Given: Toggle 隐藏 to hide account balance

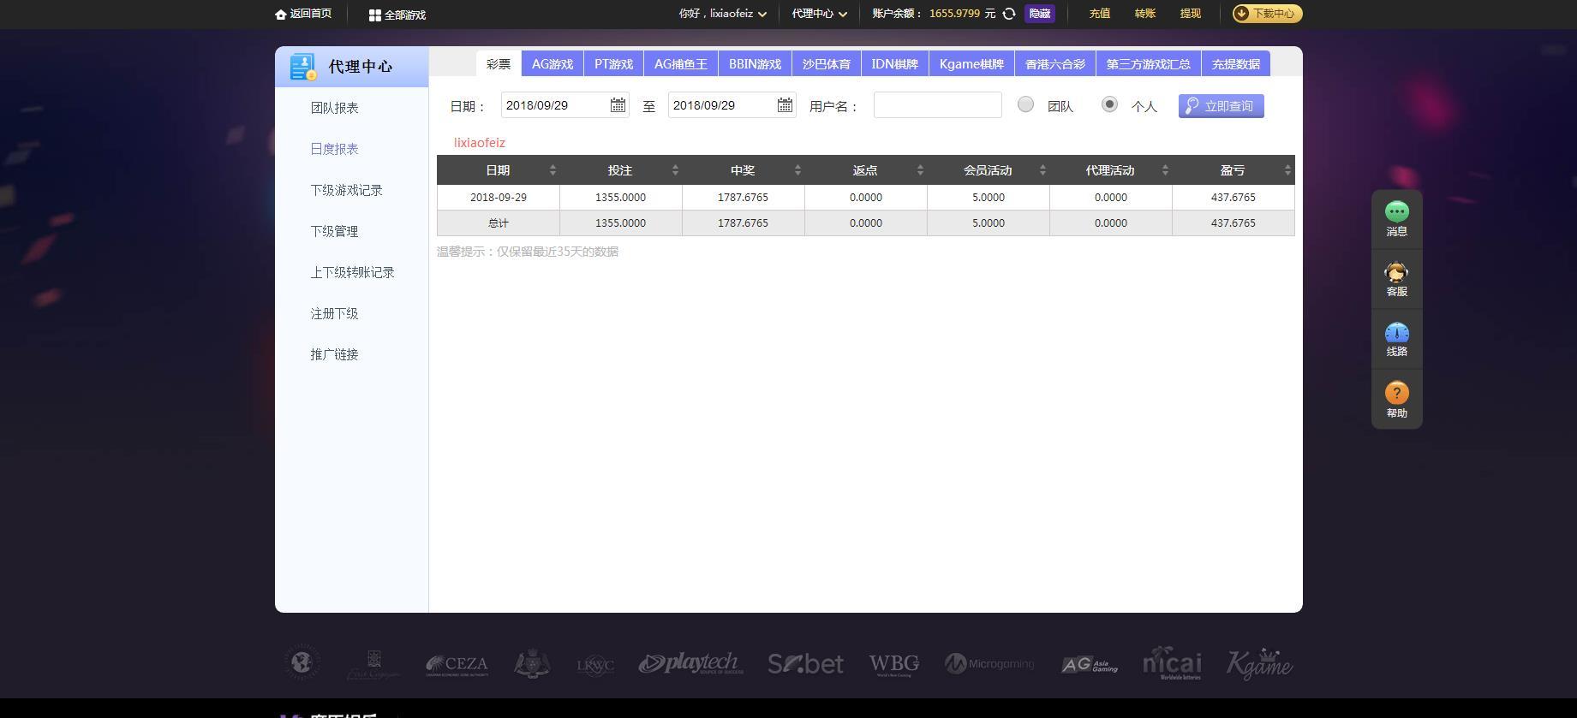Looking at the screenshot, I should (x=1040, y=14).
